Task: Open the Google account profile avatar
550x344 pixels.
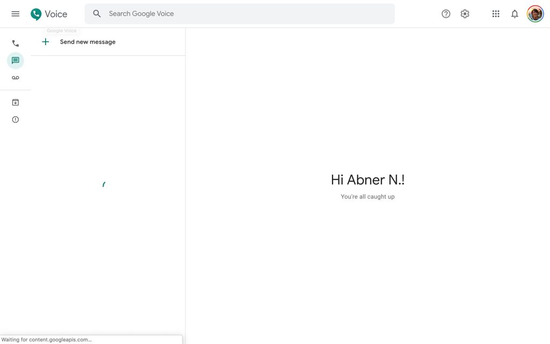Action: (535, 14)
